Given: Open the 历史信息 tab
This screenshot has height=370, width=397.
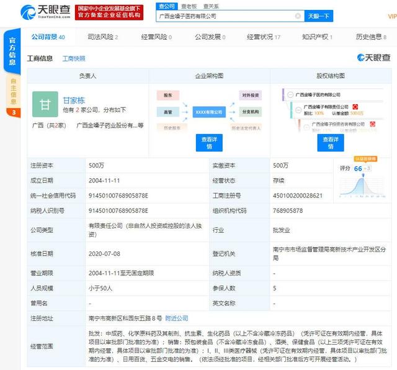Looking at the screenshot, I should 371,37.
